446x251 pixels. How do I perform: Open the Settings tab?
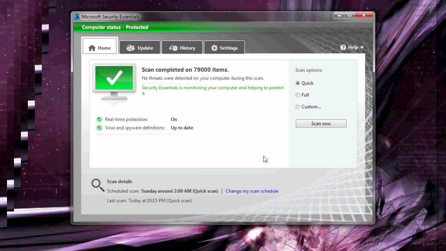point(224,47)
